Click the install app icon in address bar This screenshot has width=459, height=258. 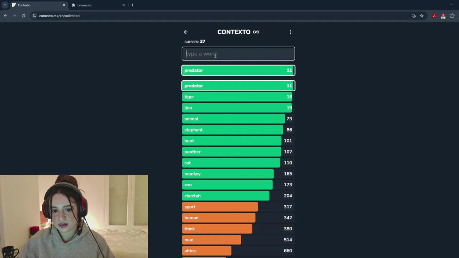click(x=413, y=16)
